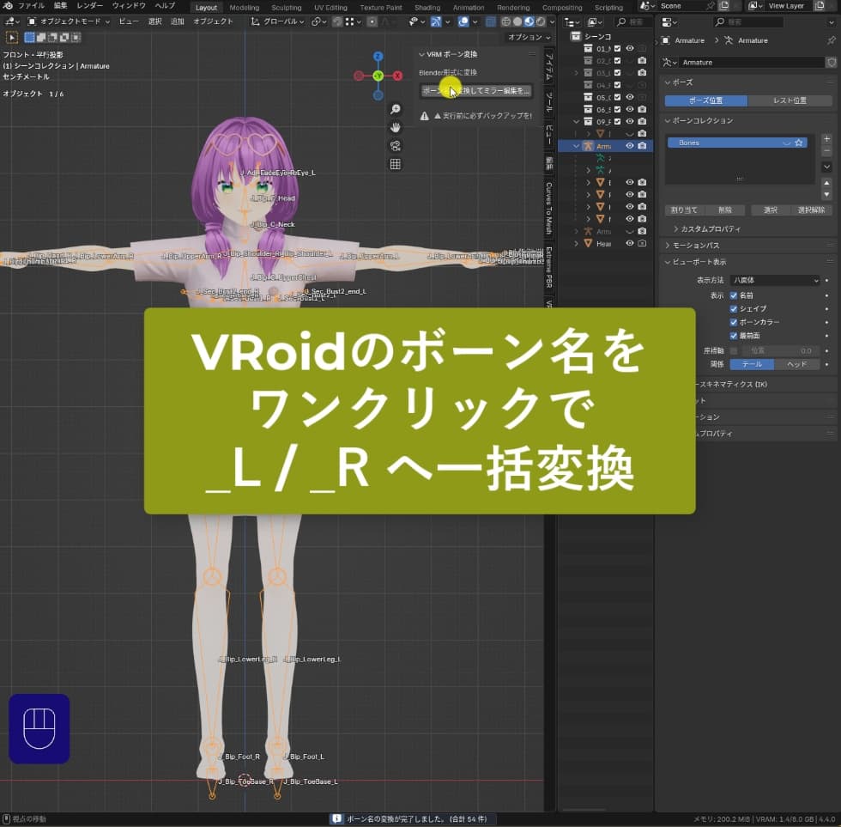The width and height of the screenshot is (841, 827).
Task: Disable the ボーンカラー checkbox
Action: tap(734, 322)
